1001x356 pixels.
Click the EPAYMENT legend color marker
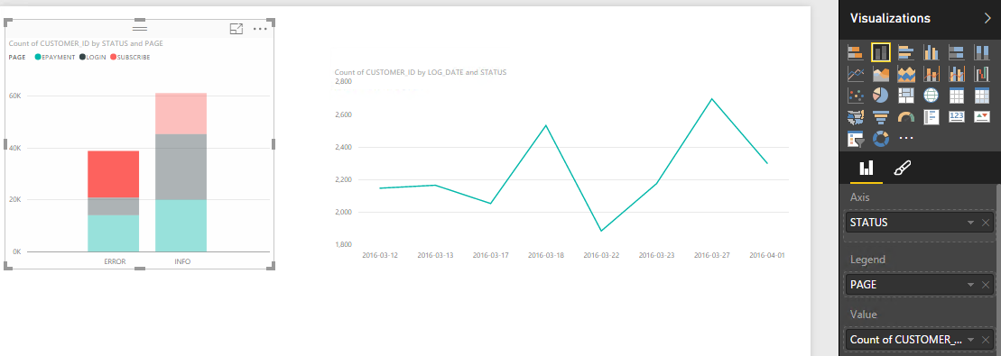coord(38,58)
